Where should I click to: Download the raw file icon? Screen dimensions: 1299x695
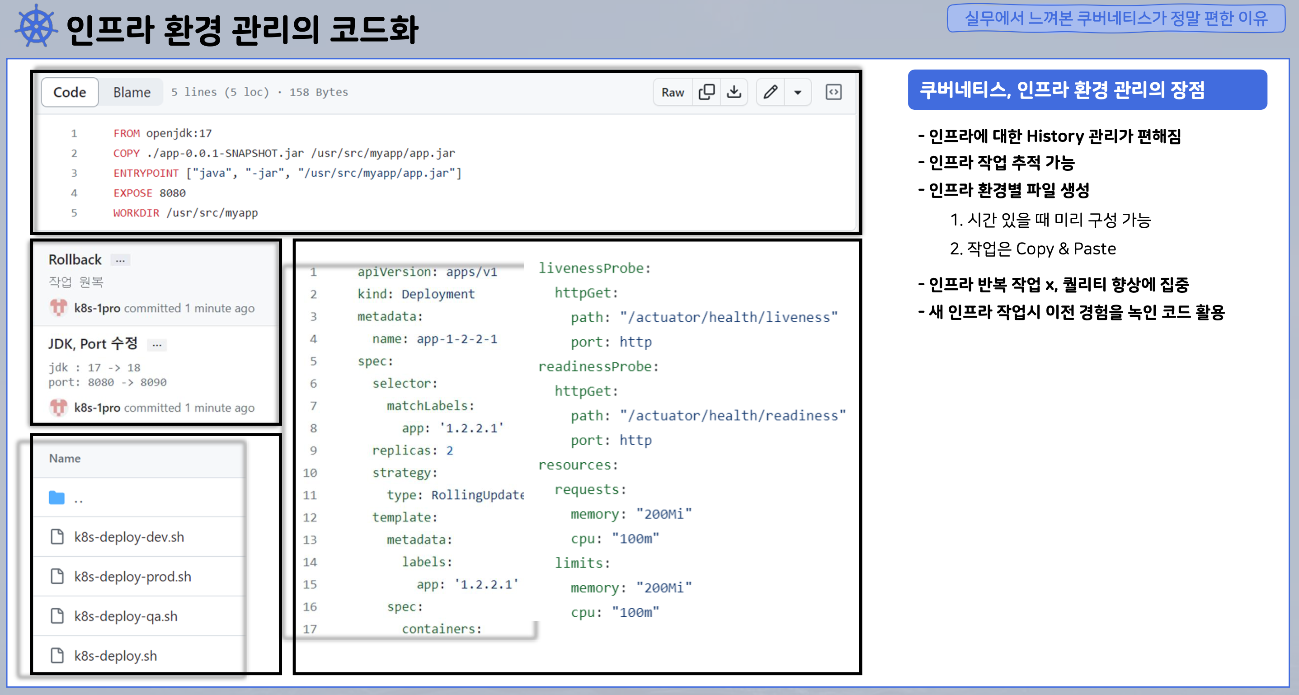tap(734, 92)
